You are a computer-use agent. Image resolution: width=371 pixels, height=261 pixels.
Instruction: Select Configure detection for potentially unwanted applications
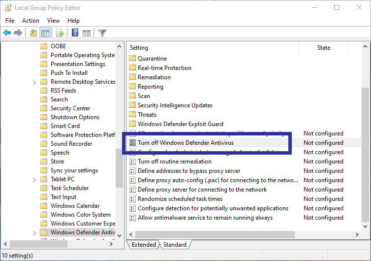coord(213,208)
